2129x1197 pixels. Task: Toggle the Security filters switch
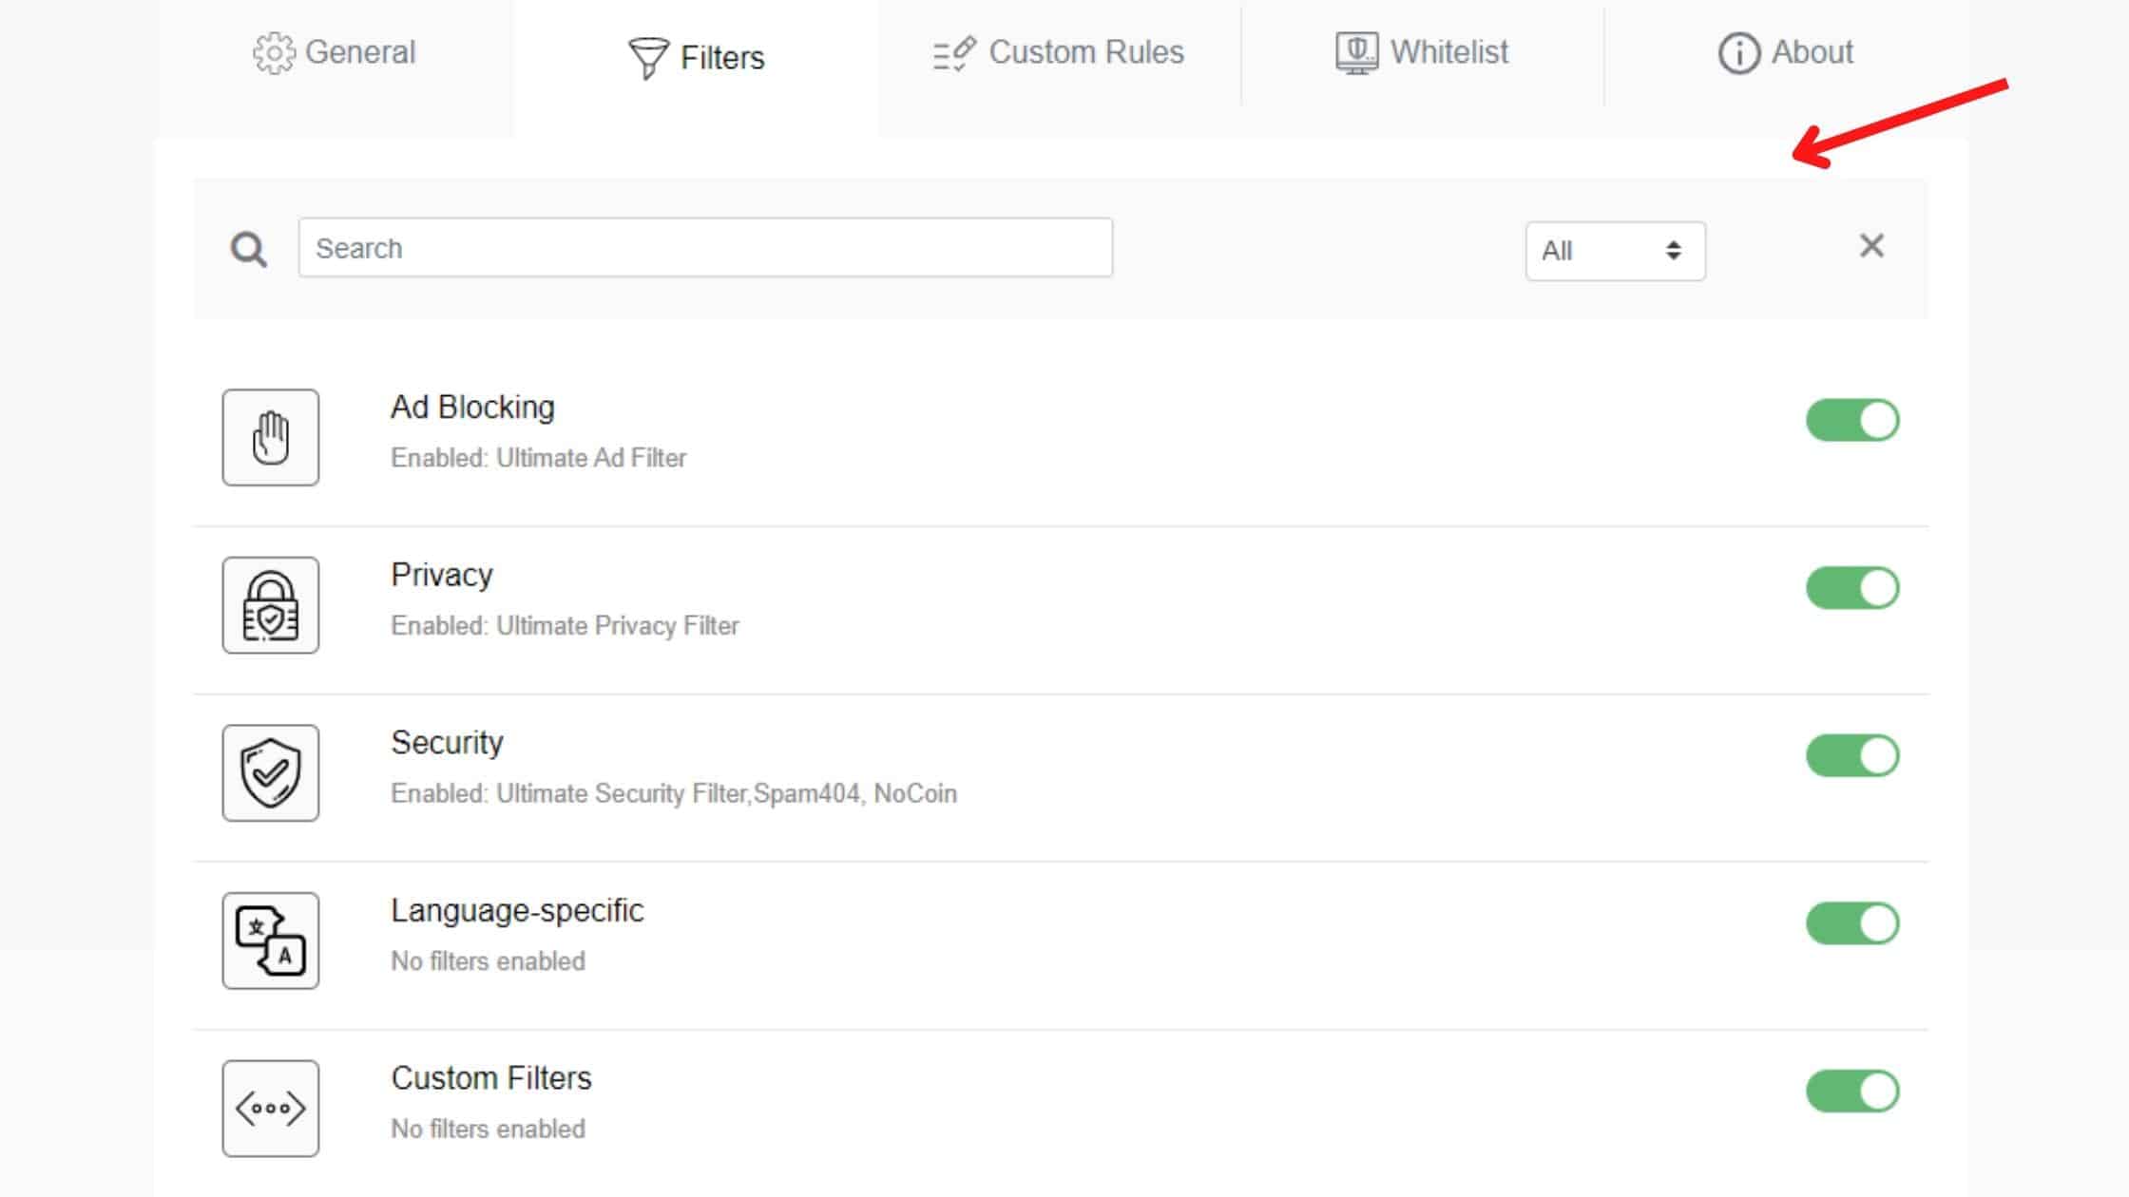click(x=1851, y=756)
